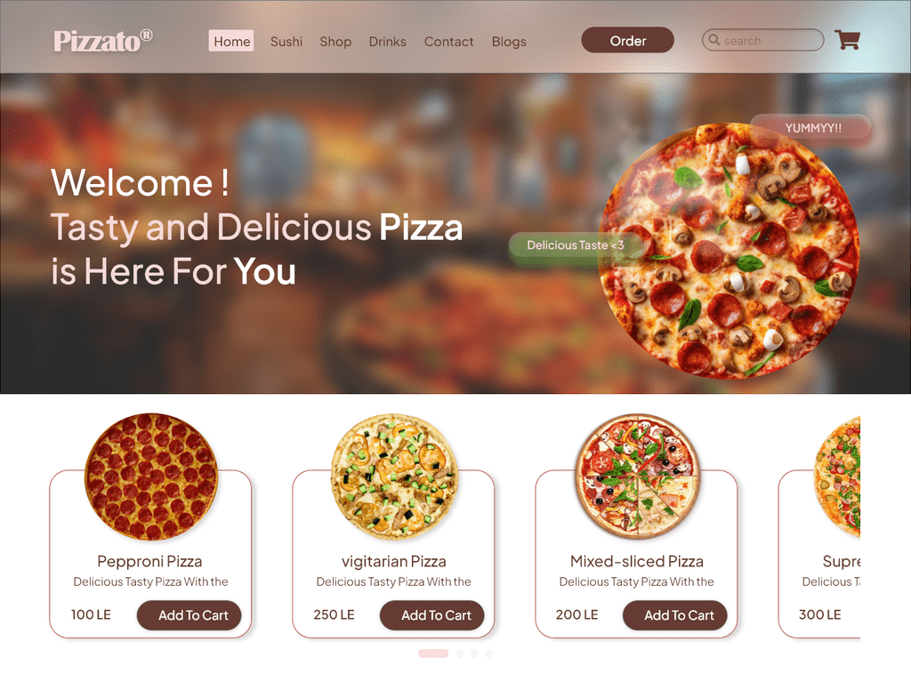Open the Drinks section
The height and width of the screenshot is (673, 911).
(x=388, y=42)
